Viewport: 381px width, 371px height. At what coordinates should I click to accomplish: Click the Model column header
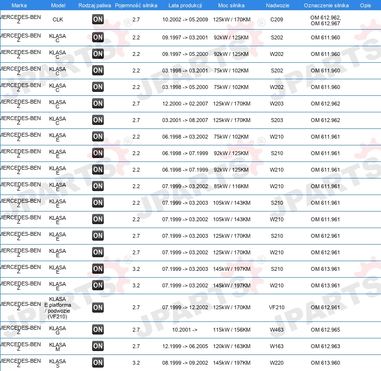click(x=58, y=5)
